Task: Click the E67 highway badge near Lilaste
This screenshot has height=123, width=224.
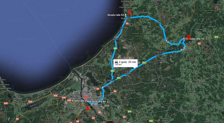Action: 115,48
